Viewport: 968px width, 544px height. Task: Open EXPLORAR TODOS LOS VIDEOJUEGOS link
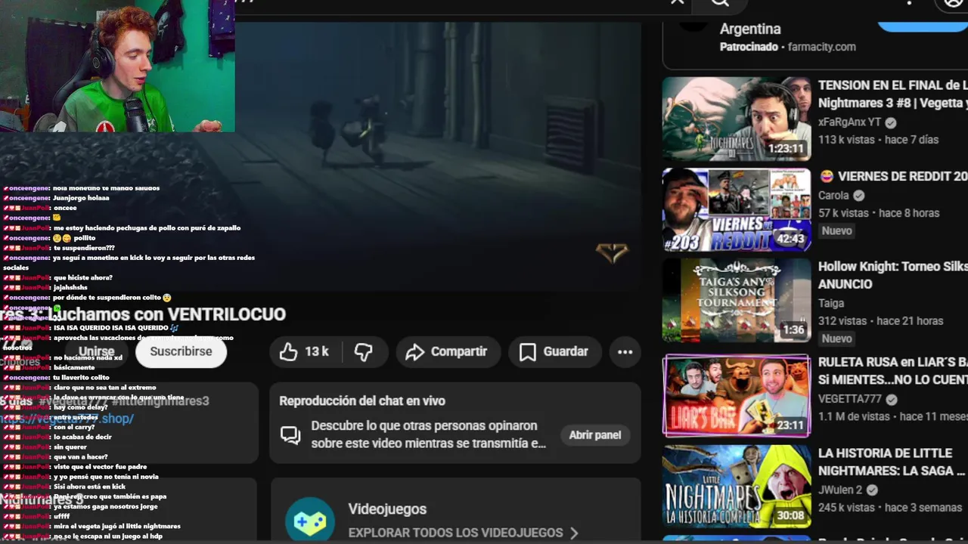pos(455,533)
